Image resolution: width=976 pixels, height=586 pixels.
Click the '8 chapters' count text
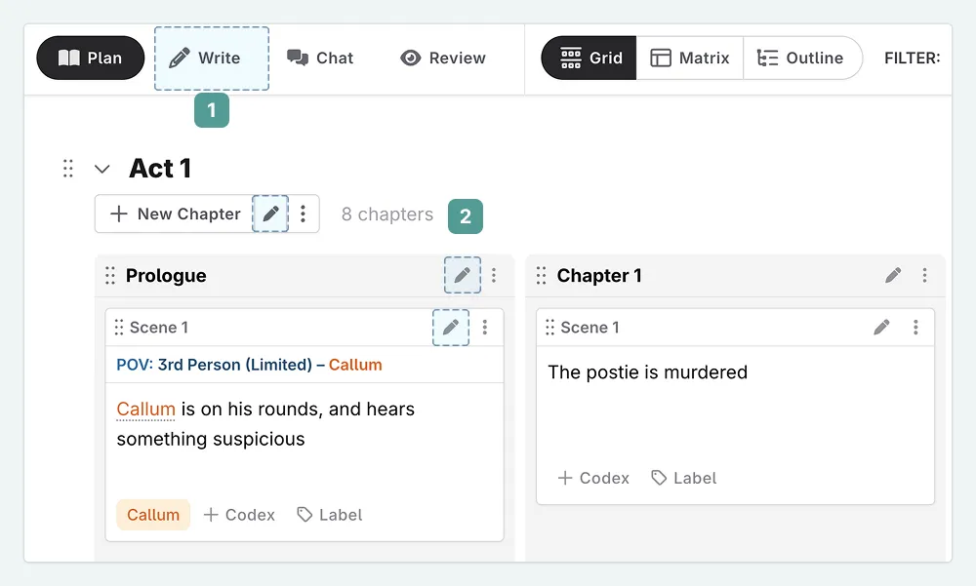pos(387,214)
